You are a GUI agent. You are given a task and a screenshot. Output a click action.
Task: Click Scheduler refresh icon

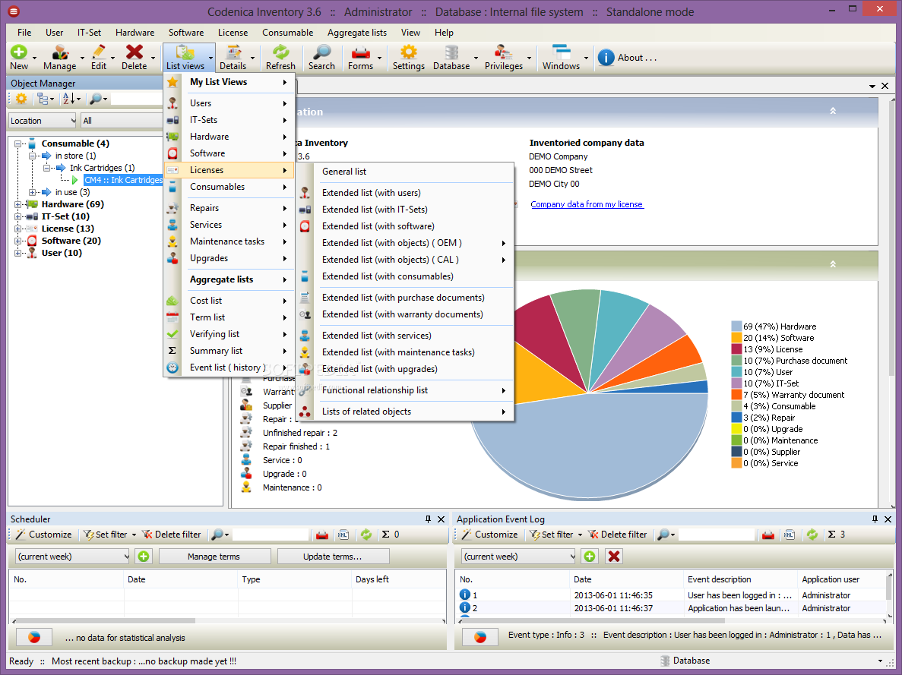(366, 534)
